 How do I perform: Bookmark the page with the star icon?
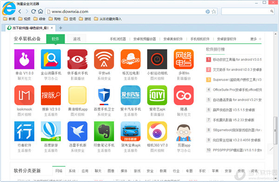point(214,12)
